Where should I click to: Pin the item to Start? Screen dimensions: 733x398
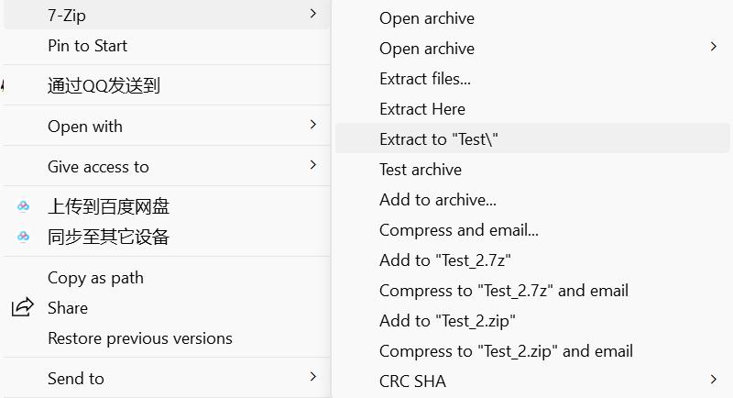click(x=87, y=46)
